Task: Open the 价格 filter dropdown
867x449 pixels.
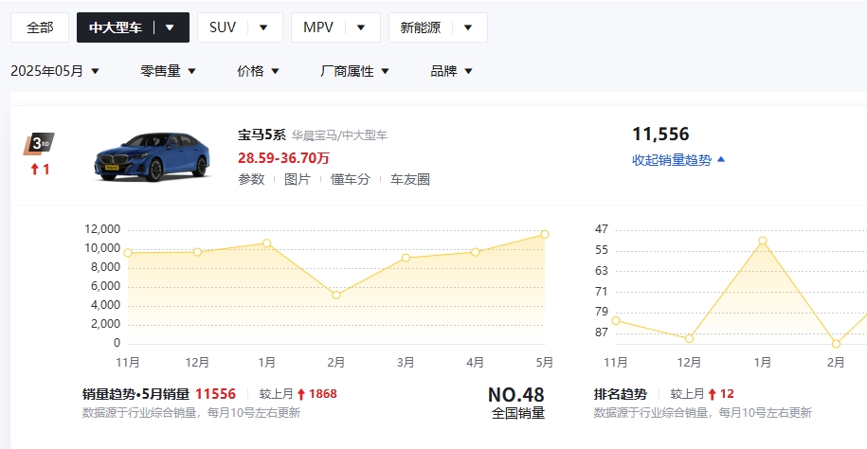Action: pos(259,71)
